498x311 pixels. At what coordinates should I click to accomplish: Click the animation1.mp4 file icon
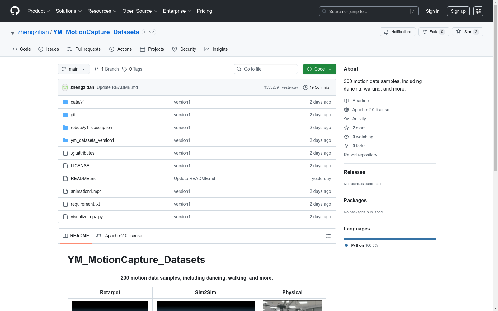click(65, 191)
